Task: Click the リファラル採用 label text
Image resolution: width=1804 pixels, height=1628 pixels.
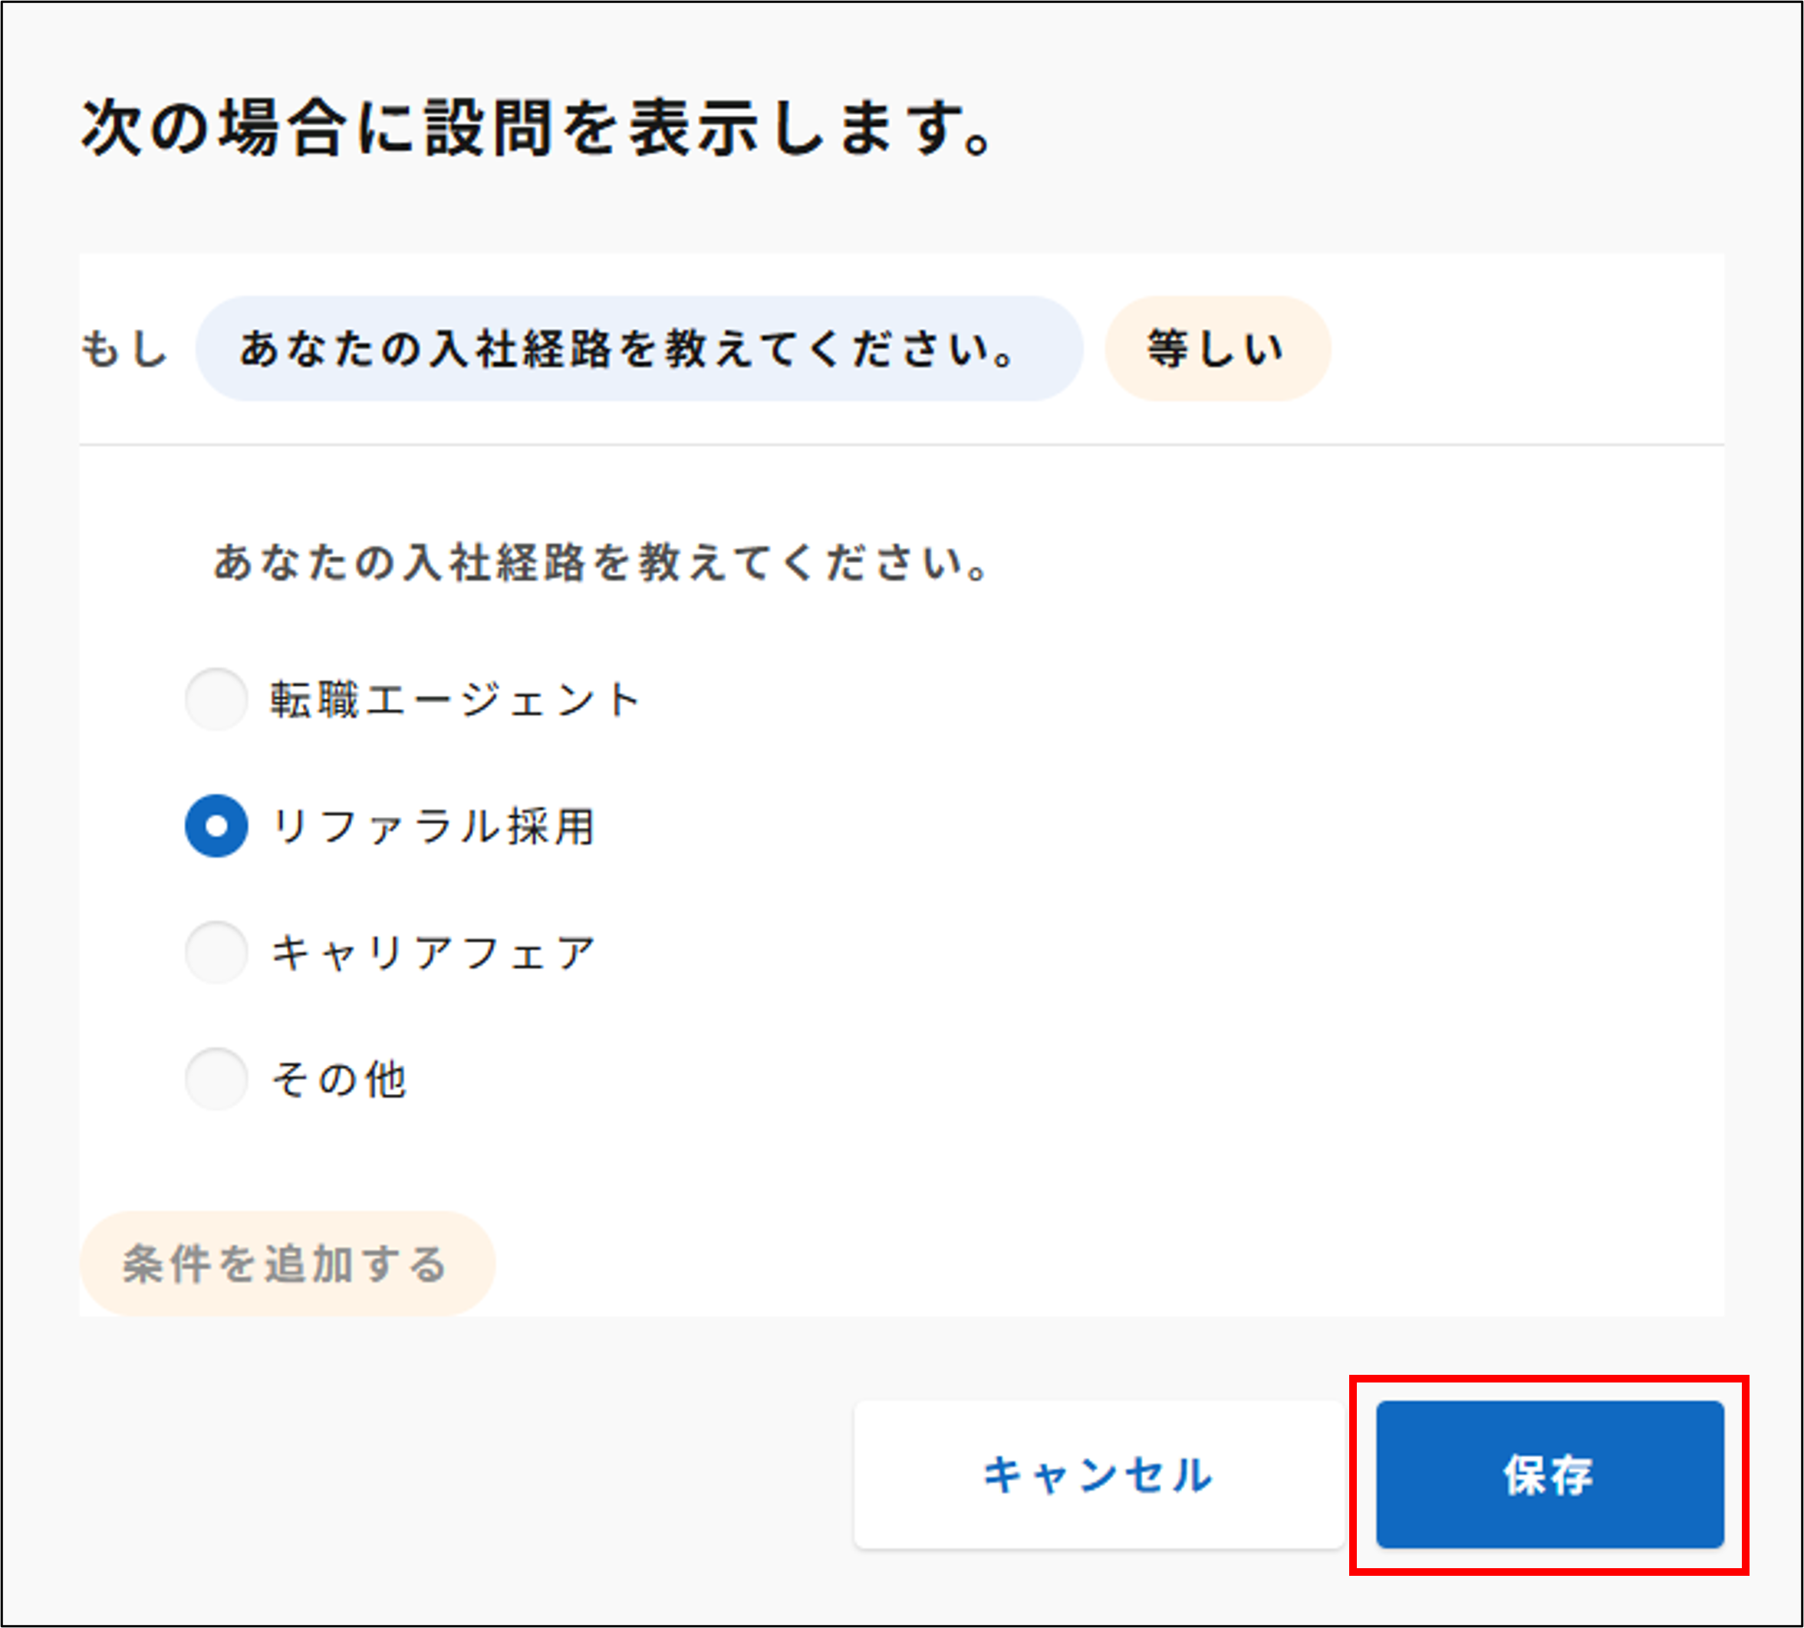Action: click(x=436, y=826)
